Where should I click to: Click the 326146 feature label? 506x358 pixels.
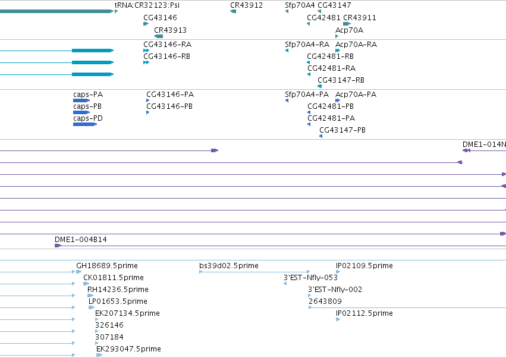pos(109,325)
